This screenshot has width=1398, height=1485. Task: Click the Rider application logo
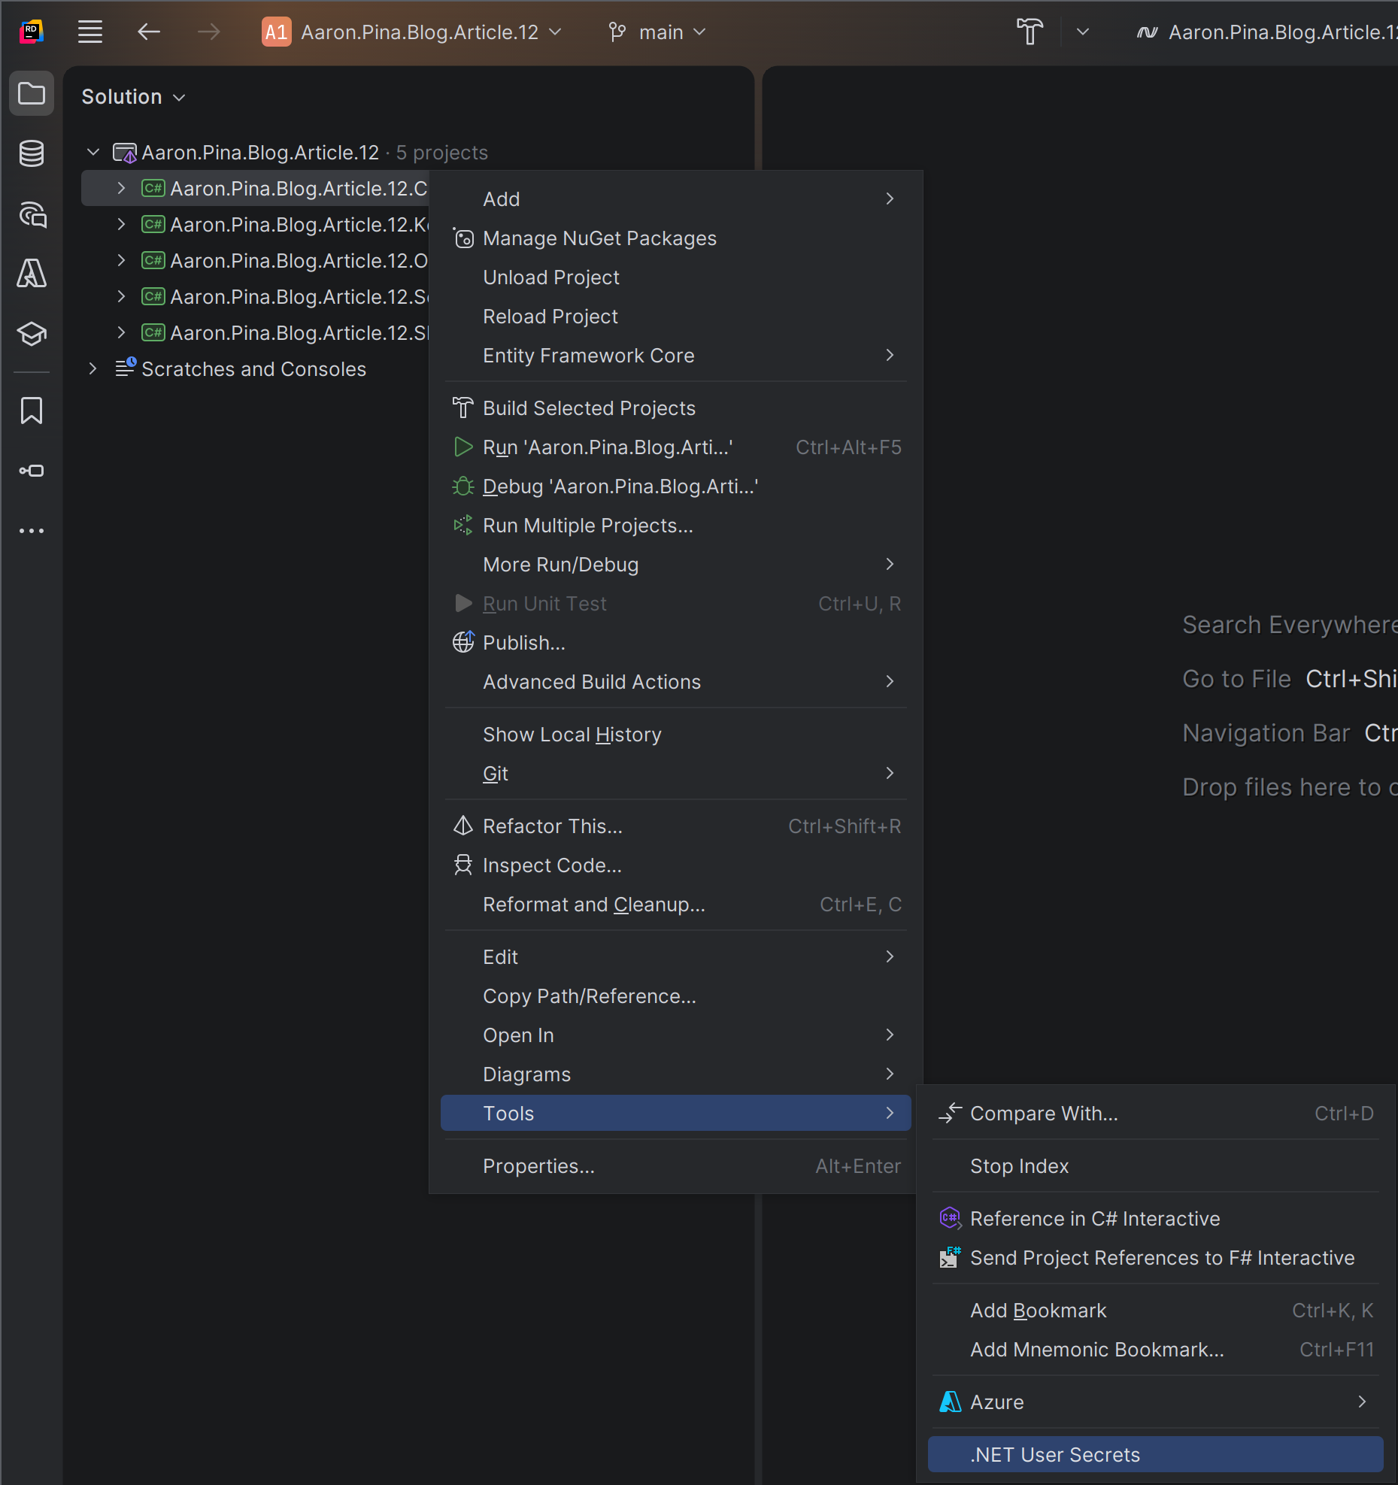32,32
